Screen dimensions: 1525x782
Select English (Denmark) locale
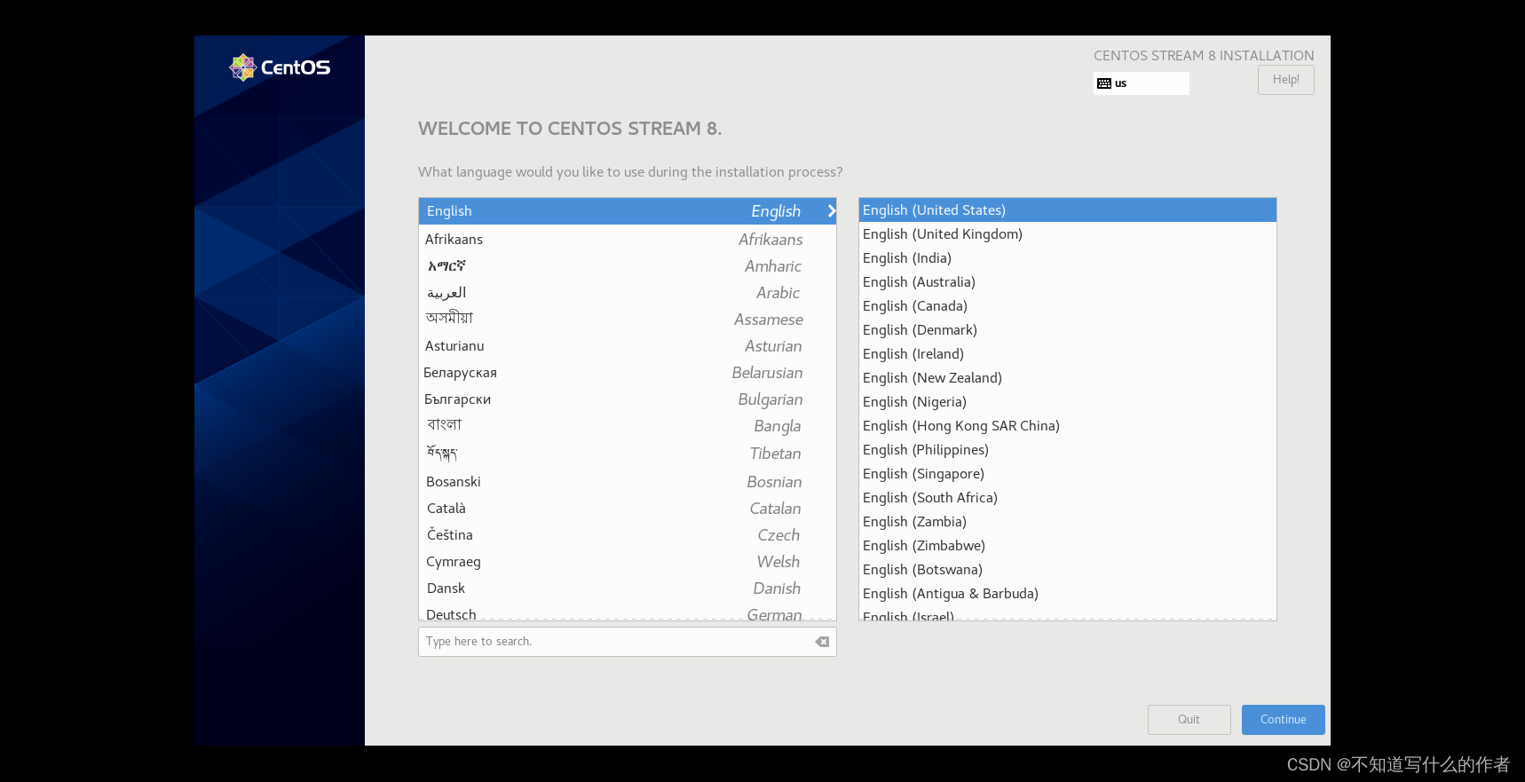tap(1067, 330)
